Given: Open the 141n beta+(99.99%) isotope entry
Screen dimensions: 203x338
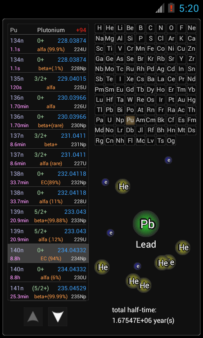Looking at the screenshot, I should pyautogui.click(x=48, y=292).
